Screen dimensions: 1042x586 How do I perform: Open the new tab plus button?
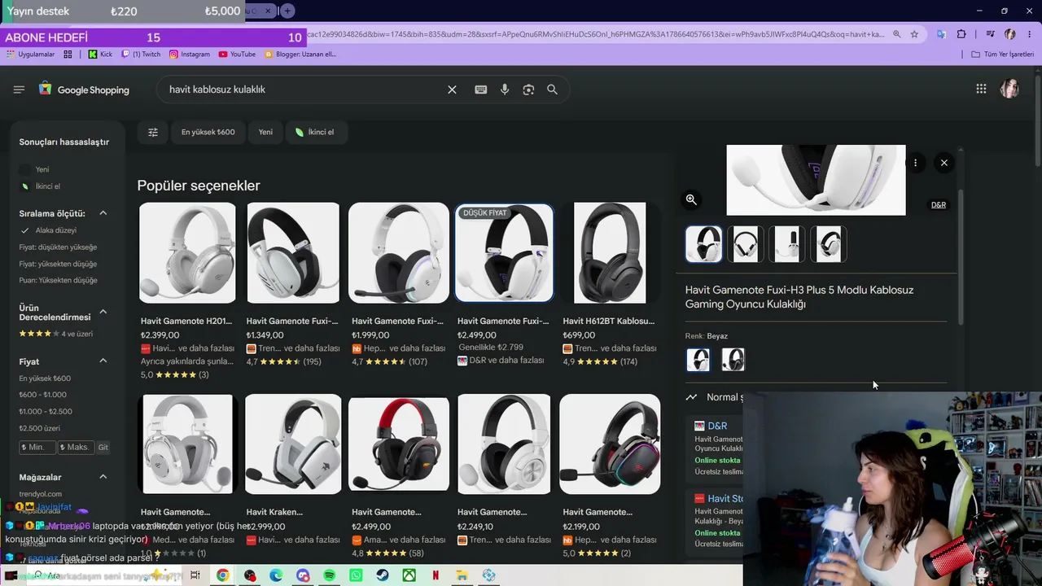(x=287, y=11)
